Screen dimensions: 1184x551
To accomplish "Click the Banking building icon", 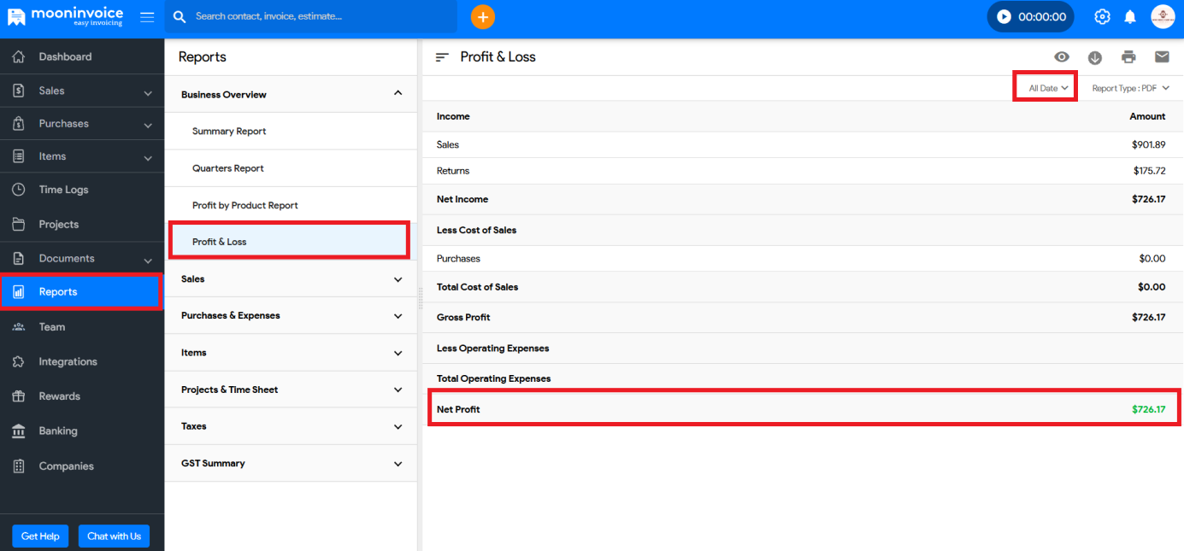I will 19,431.
